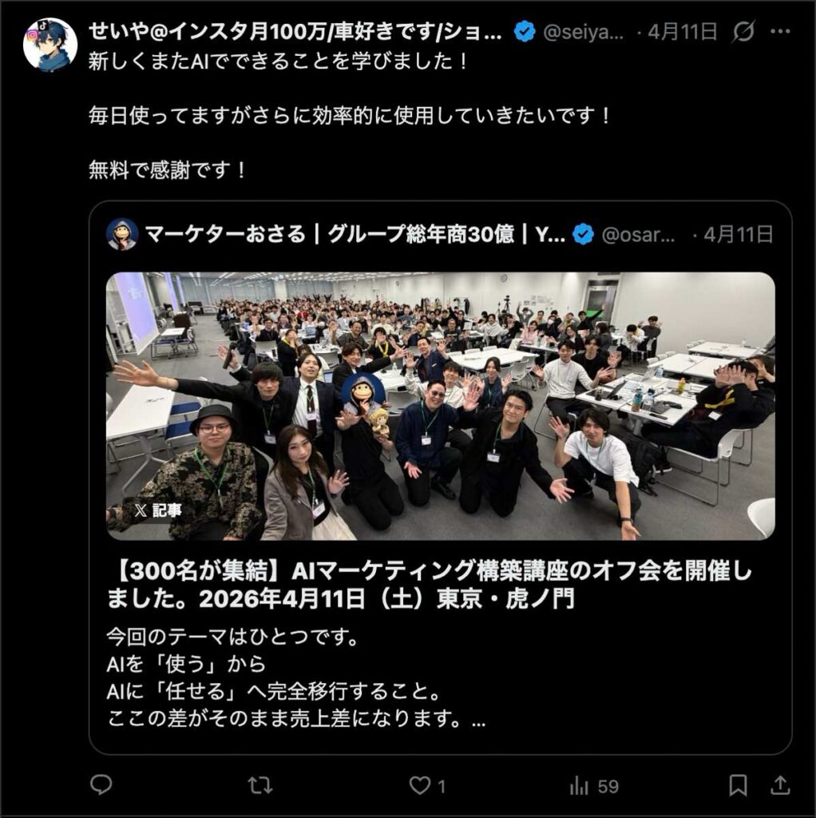Viewport: 816px width, 818px height.
Task: Repost this tweet using retweet icon
Action: coord(259,784)
